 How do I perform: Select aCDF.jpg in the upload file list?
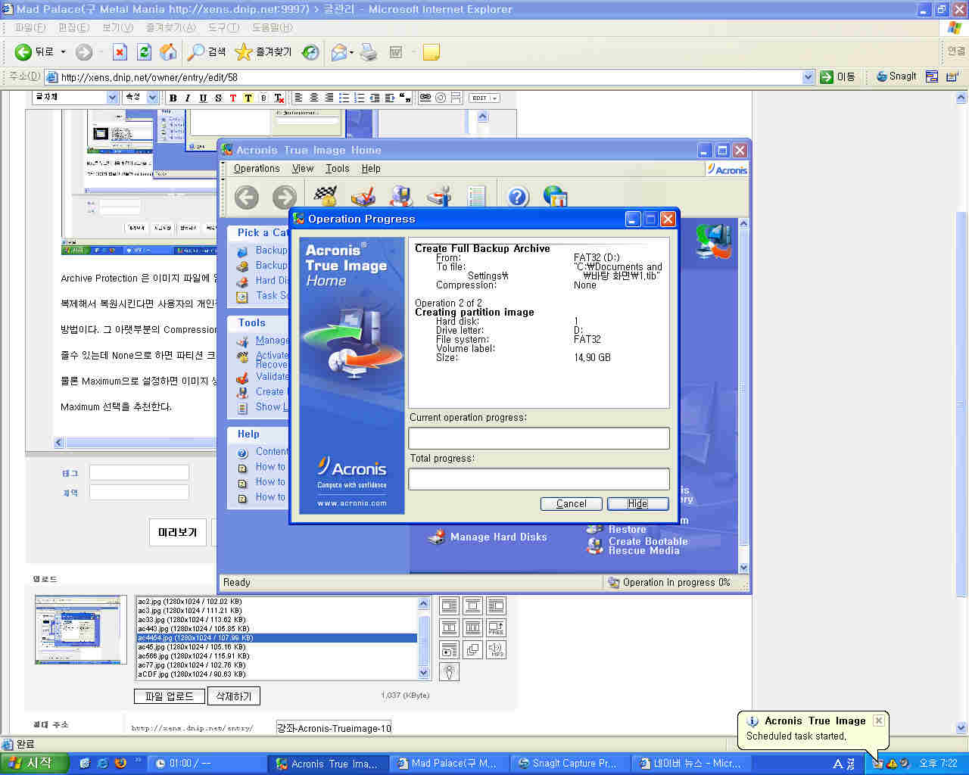click(x=276, y=674)
